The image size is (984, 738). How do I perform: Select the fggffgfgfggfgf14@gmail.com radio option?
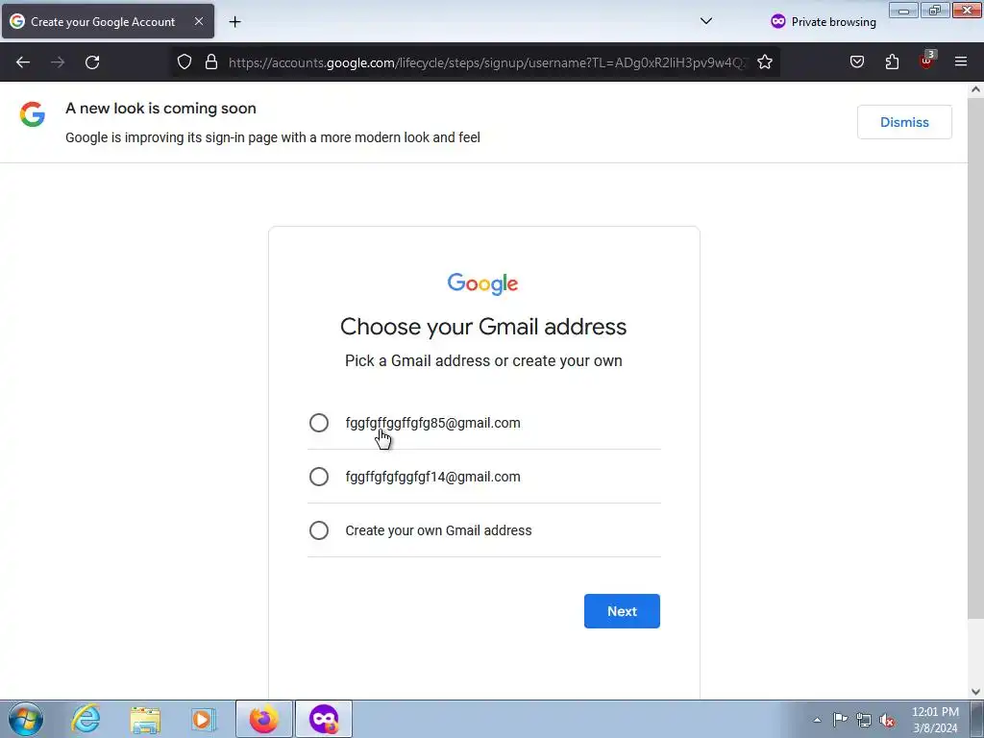[319, 477]
